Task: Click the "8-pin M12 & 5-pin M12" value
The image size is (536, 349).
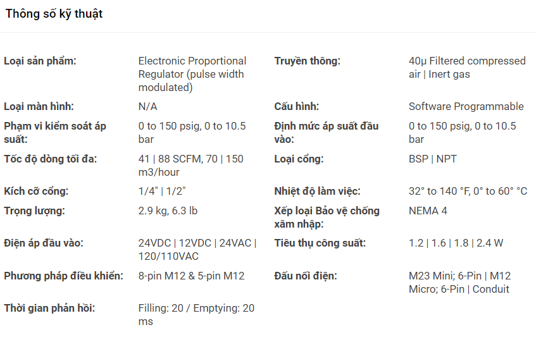Action: (191, 276)
